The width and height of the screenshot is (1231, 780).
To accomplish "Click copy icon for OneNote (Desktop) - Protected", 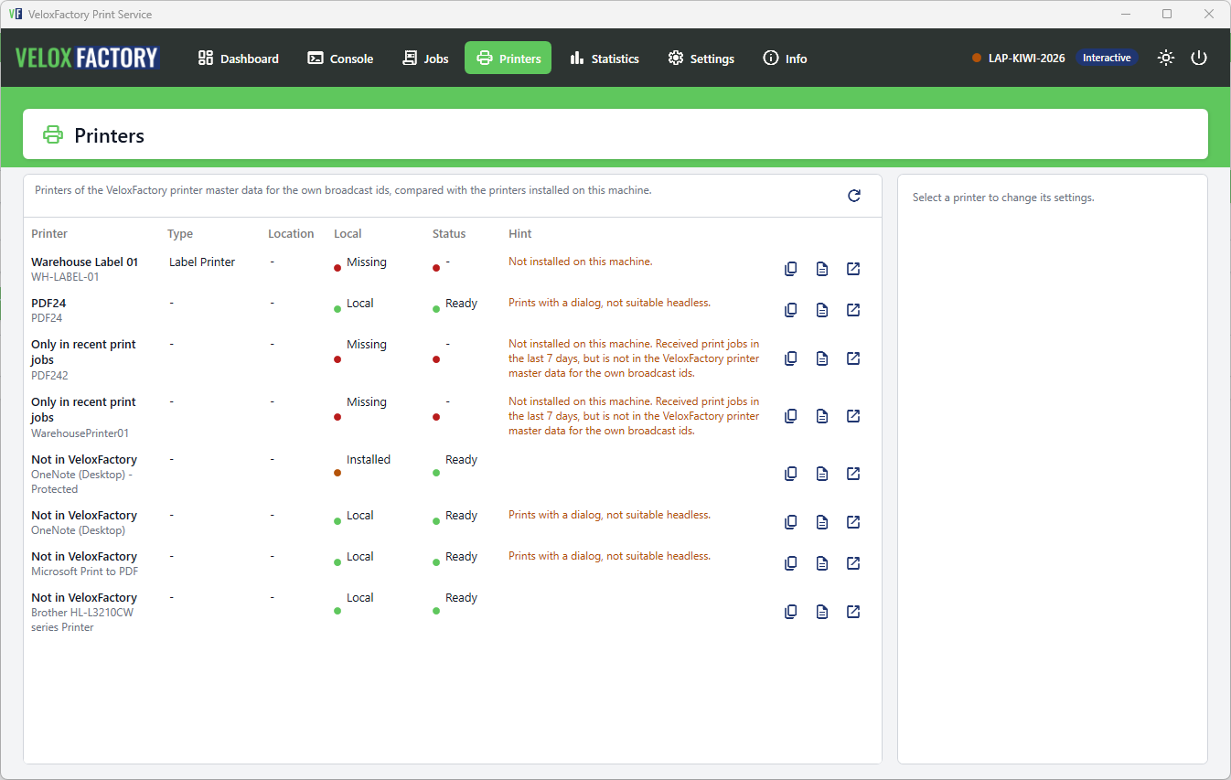I will (791, 474).
